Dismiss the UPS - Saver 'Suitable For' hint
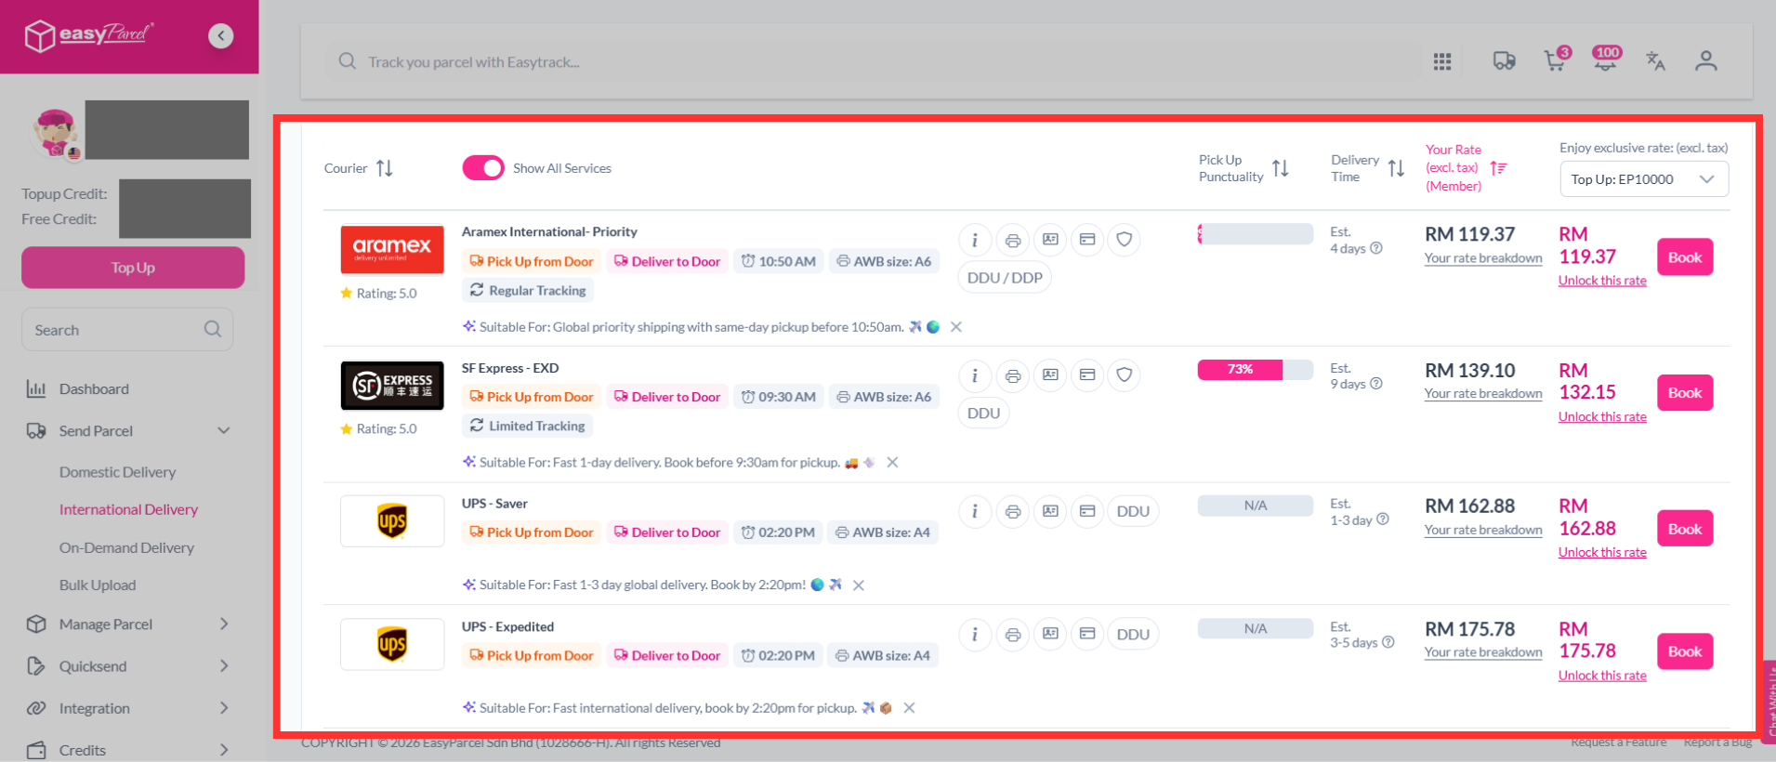The width and height of the screenshot is (1776, 762). pyautogui.click(x=859, y=585)
